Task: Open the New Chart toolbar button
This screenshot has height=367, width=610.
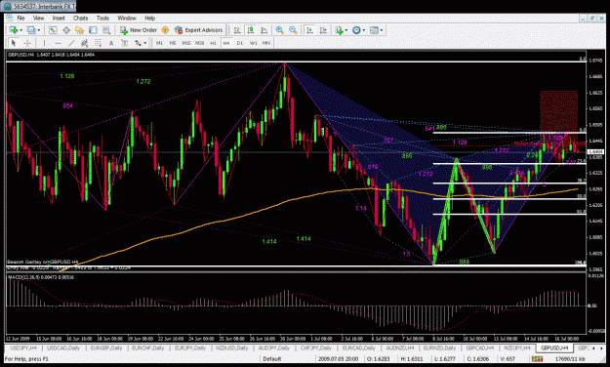Action: 14,30
